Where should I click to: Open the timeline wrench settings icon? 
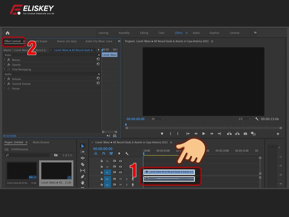pyautogui.click(x=126, y=153)
